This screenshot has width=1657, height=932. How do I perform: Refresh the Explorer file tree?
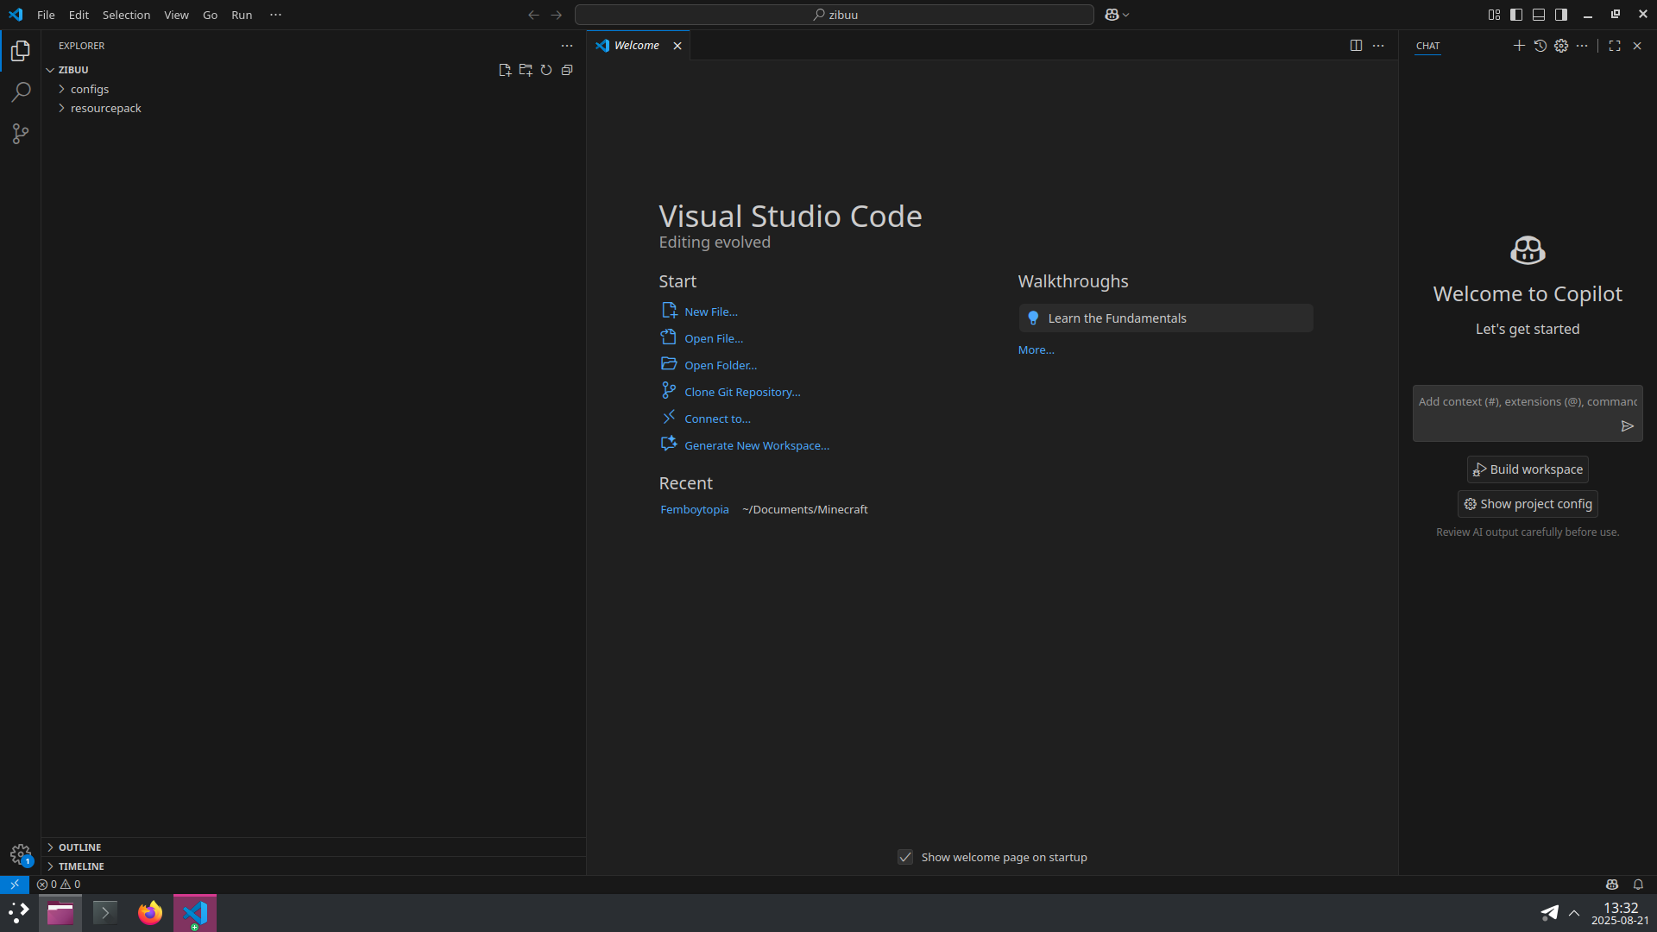coord(546,70)
